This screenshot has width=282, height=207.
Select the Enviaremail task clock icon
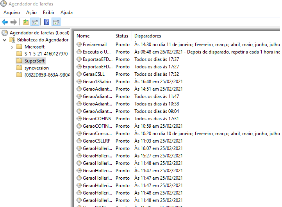tap(79, 45)
